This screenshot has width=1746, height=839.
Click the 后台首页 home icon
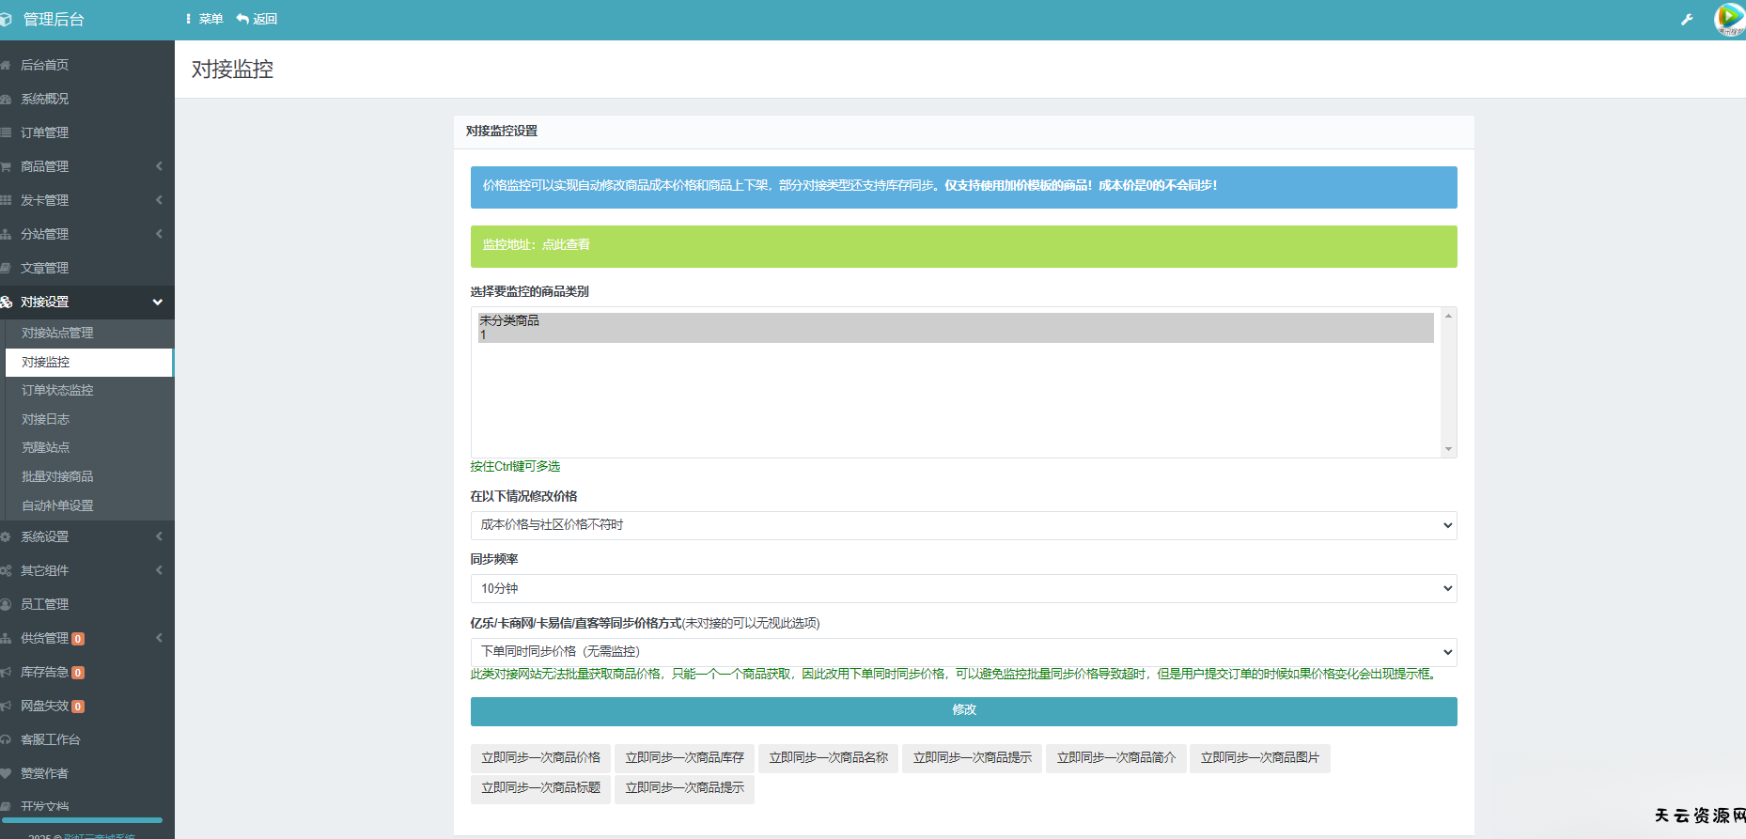[6, 66]
